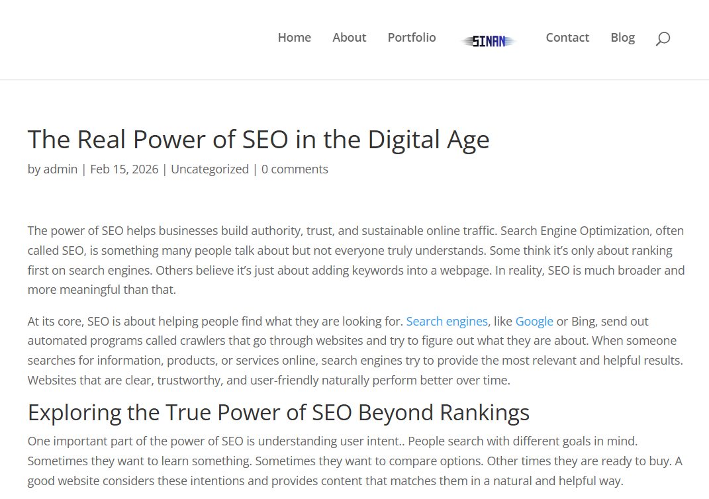Image resolution: width=709 pixels, height=499 pixels.
Task: Click the article title about SEO's real power
Action: pyautogui.click(x=258, y=140)
